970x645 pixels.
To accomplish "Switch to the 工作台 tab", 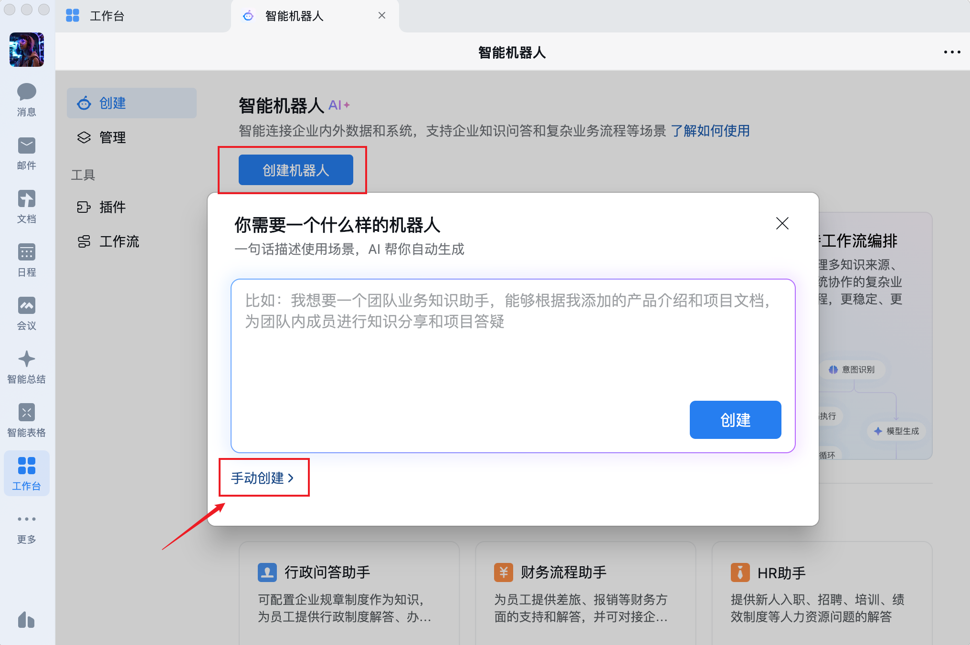I will pos(107,16).
